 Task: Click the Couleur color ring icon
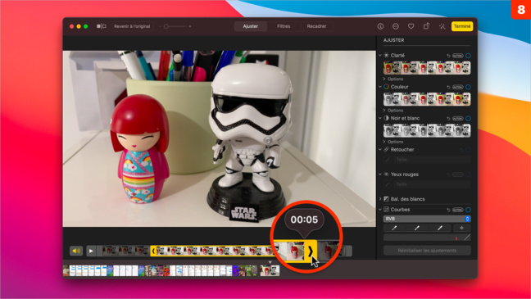pyautogui.click(x=387, y=87)
